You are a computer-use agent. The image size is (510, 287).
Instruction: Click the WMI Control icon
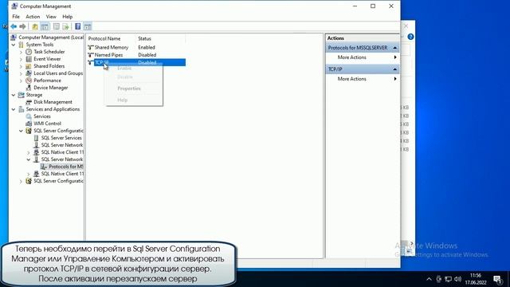(29, 124)
